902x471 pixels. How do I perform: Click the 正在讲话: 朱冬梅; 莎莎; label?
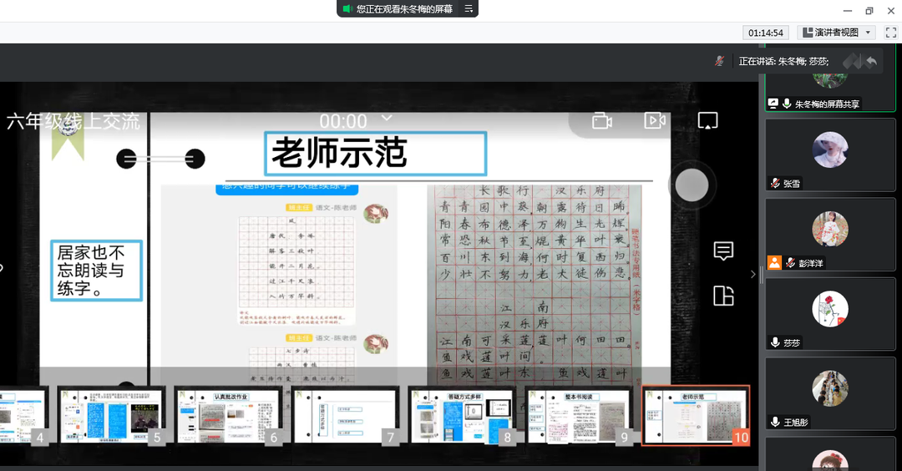click(783, 61)
